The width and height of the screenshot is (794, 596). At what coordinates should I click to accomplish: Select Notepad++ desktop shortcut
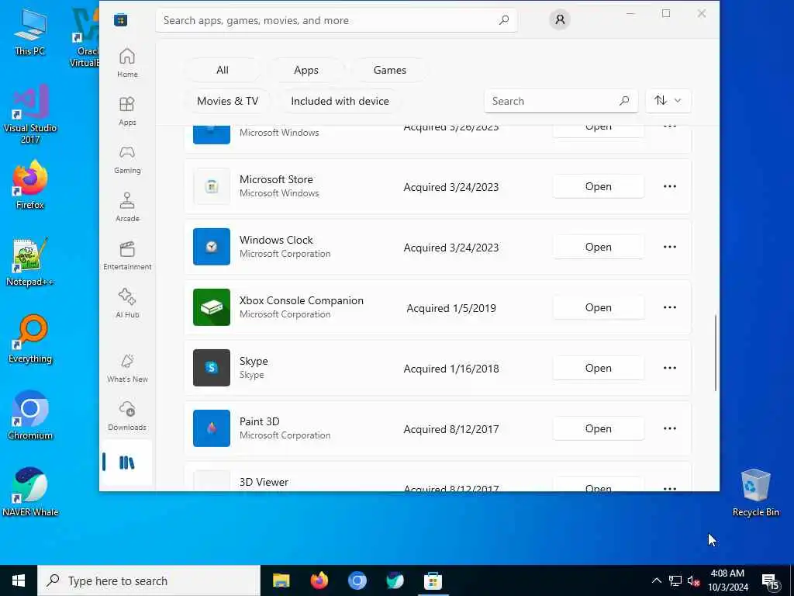(x=30, y=262)
